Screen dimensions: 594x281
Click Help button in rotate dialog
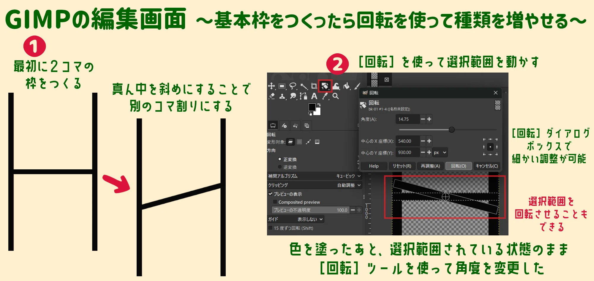pyautogui.click(x=374, y=166)
